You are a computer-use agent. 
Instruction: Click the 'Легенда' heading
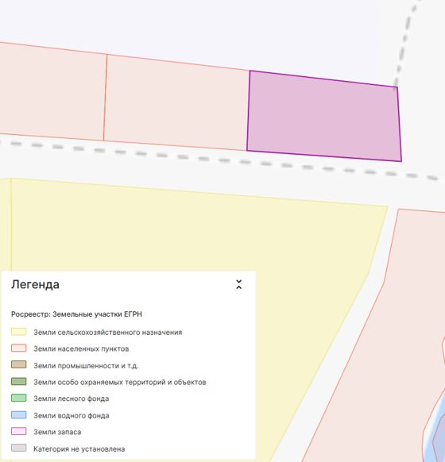(x=35, y=285)
